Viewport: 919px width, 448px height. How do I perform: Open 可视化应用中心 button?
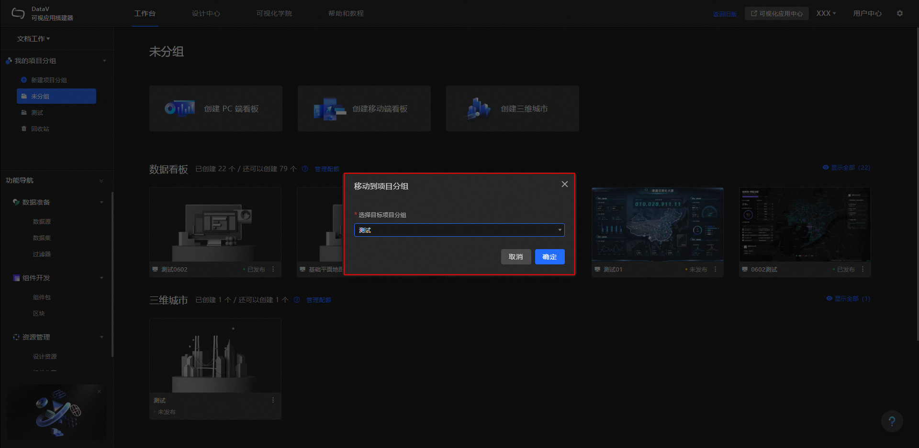tap(777, 13)
